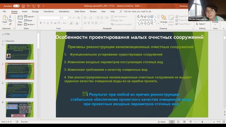The width and height of the screenshot is (226, 127).
Task: Click Russian language in status bar
Action: [24, 122]
